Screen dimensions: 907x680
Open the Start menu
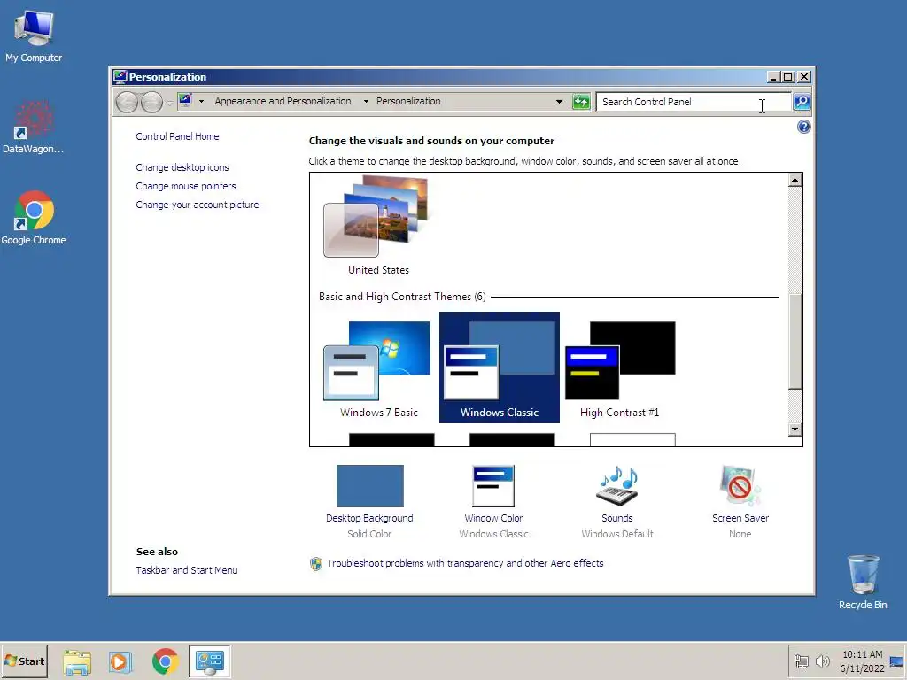click(x=24, y=661)
